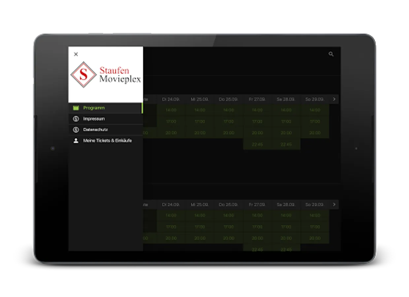Select Programm in the side menu
Screen dimensions: 409x297
105,108
